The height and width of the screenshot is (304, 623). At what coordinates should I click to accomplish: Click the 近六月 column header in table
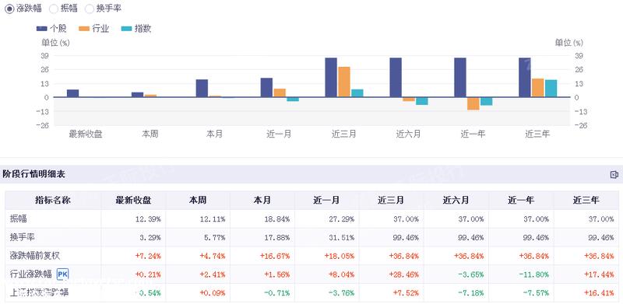coord(456,200)
